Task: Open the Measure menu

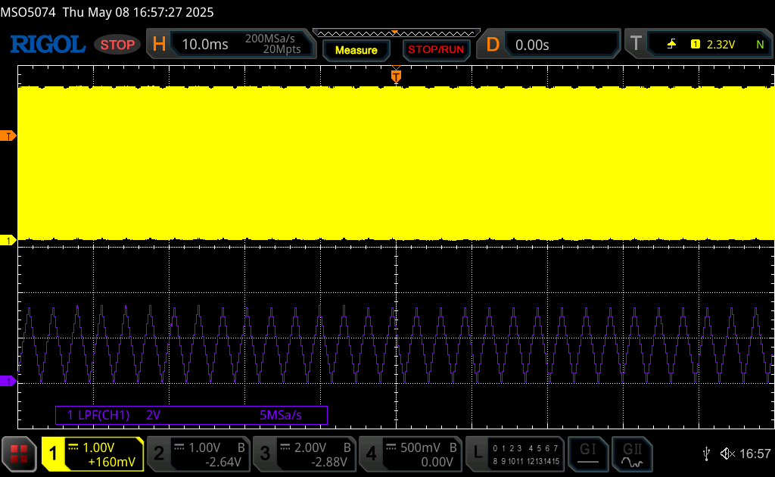Action: [356, 50]
